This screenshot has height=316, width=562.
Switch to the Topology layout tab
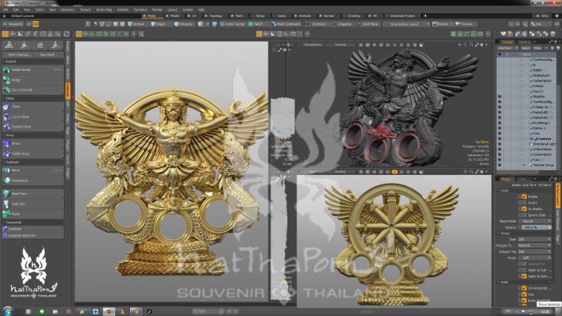[214, 15]
